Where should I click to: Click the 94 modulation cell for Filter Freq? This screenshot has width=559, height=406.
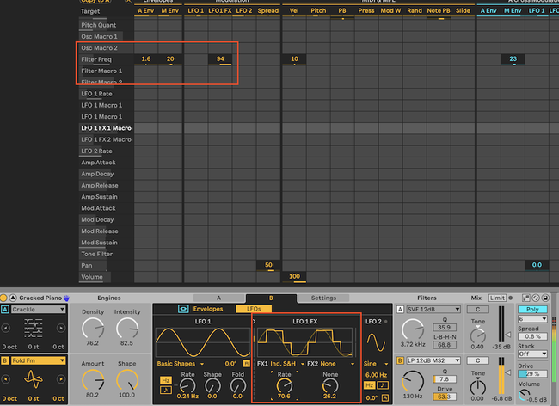point(220,59)
